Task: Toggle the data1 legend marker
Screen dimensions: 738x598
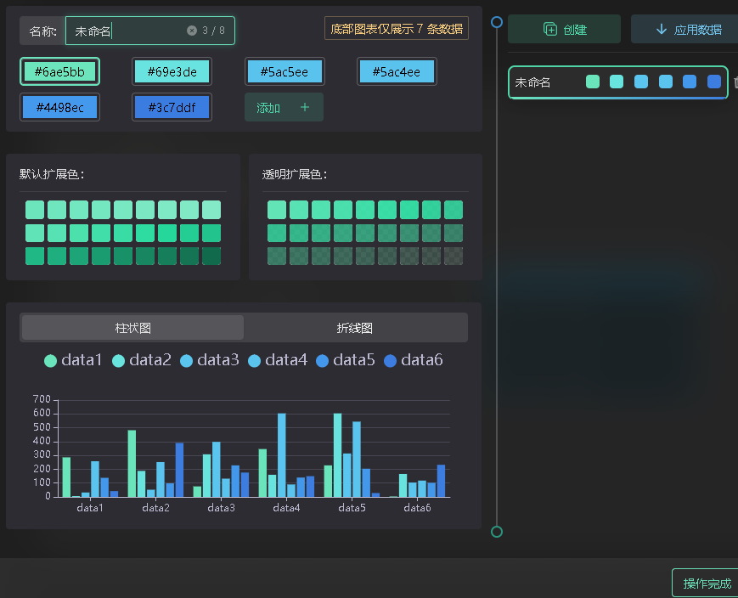Action: coord(51,361)
